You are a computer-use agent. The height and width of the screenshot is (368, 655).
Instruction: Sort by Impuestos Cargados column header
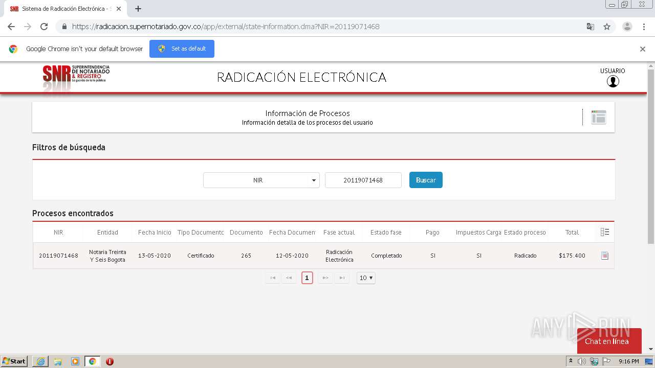point(478,232)
